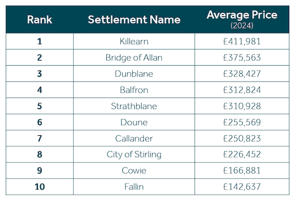Viewport: 297px width, 201px height.
Task: Select the £310,928 price cell
Action: click(x=242, y=106)
